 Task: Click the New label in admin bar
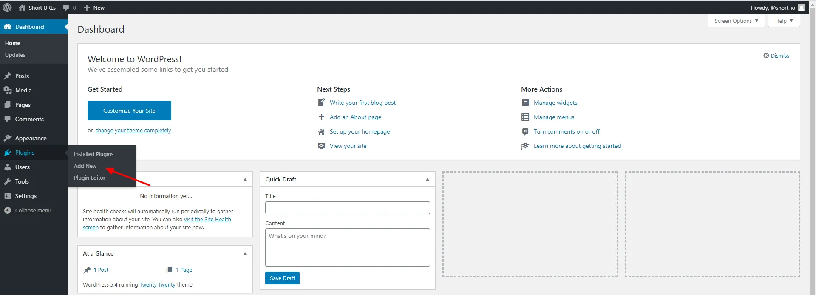click(x=99, y=8)
